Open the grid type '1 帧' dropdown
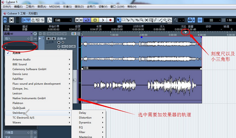 point(231,20)
